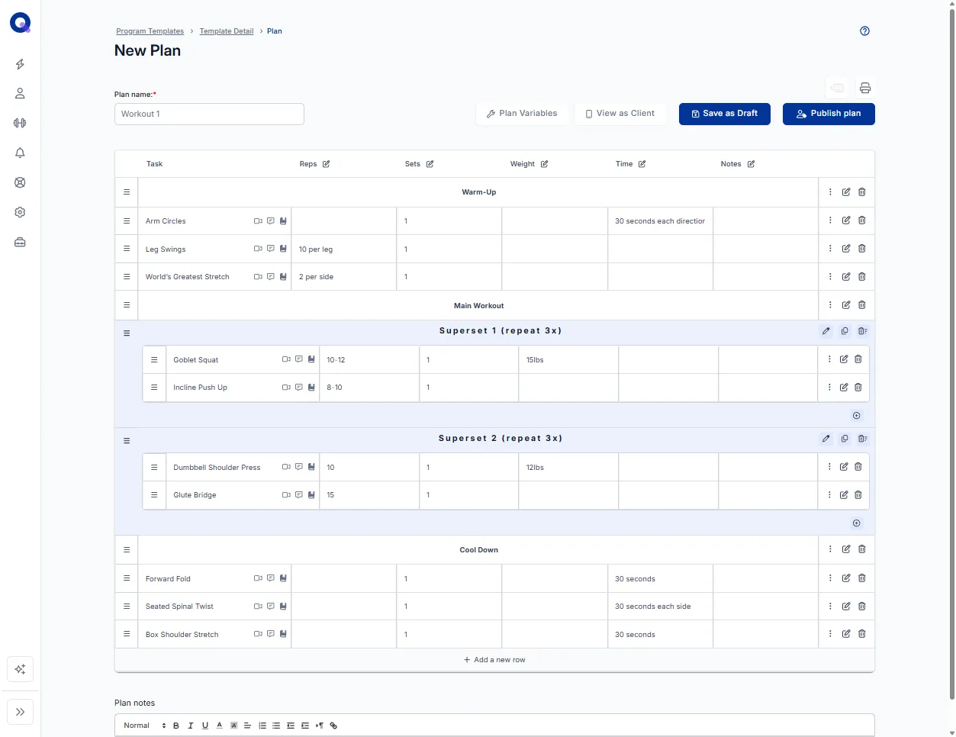956x737 pixels.
Task: Open more options for World's Greatest Stretch
Action: 830,277
